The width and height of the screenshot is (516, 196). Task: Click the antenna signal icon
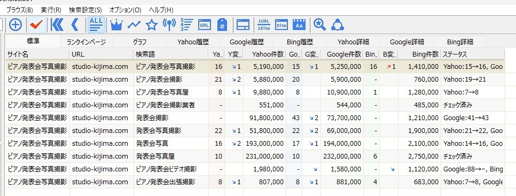point(169,25)
